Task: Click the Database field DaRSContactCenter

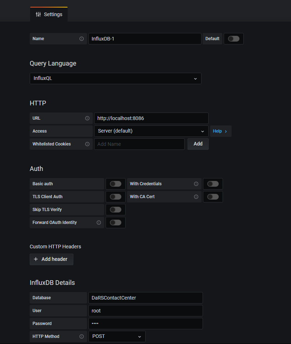Action: coord(145,298)
